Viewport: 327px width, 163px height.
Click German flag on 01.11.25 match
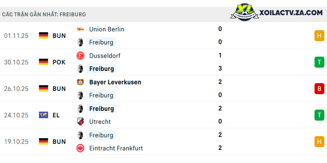point(43,35)
